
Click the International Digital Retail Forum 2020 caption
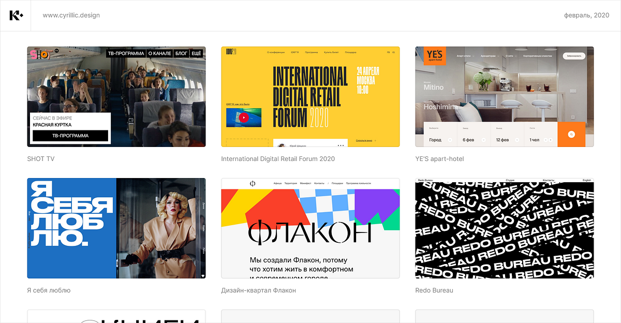pos(278,159)
